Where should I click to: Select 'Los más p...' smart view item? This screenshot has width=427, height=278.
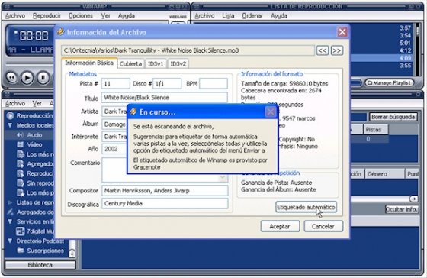(x=35, y=193)
